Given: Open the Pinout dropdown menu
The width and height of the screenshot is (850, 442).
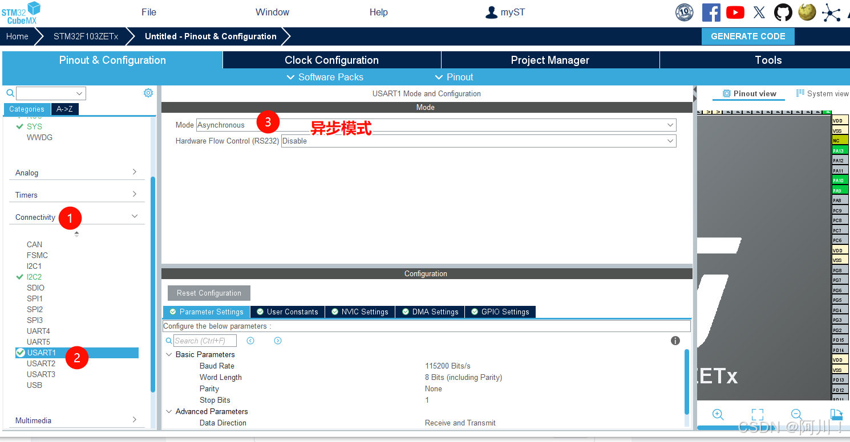Looking at the screenshot, I should click(x=454, y=77).
